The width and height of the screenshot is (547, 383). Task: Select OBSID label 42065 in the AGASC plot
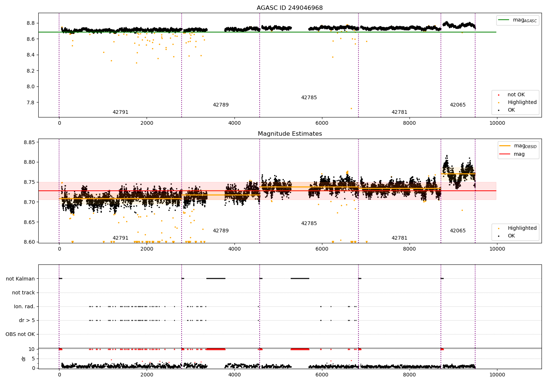458,105
